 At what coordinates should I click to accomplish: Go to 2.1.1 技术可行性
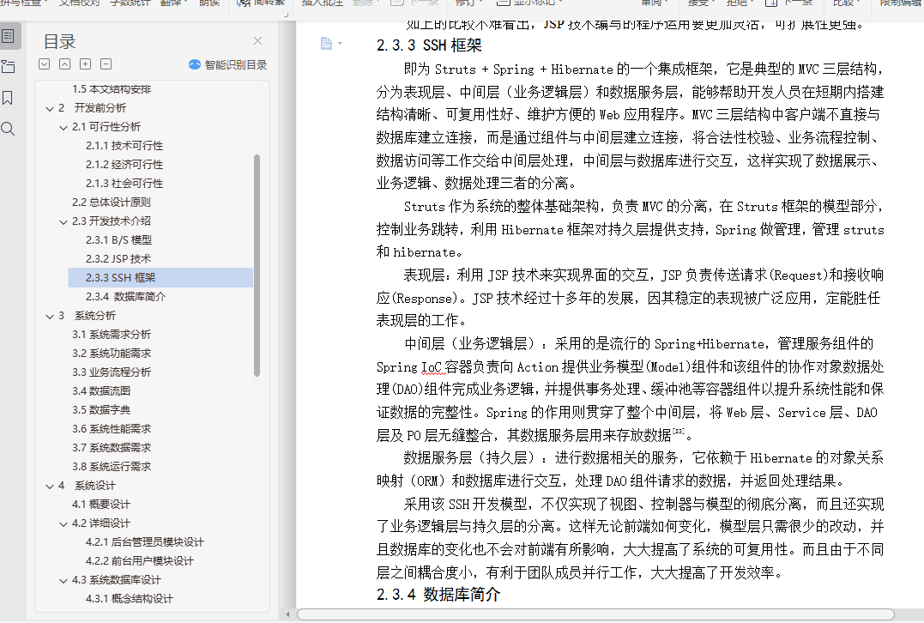tap(124, 146)
